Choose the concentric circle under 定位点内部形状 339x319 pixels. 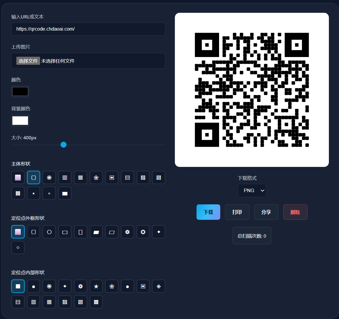click(x=49, y=286)
